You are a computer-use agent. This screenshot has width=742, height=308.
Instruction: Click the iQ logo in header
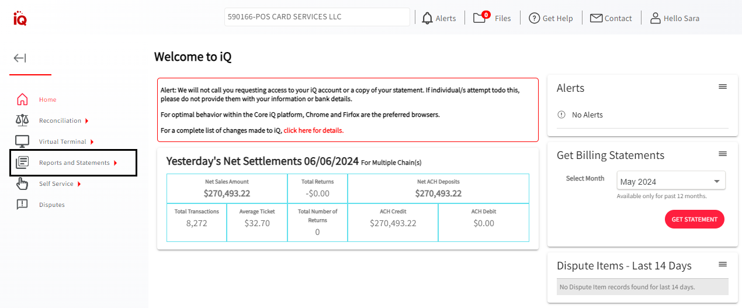[x=20, y=18]
